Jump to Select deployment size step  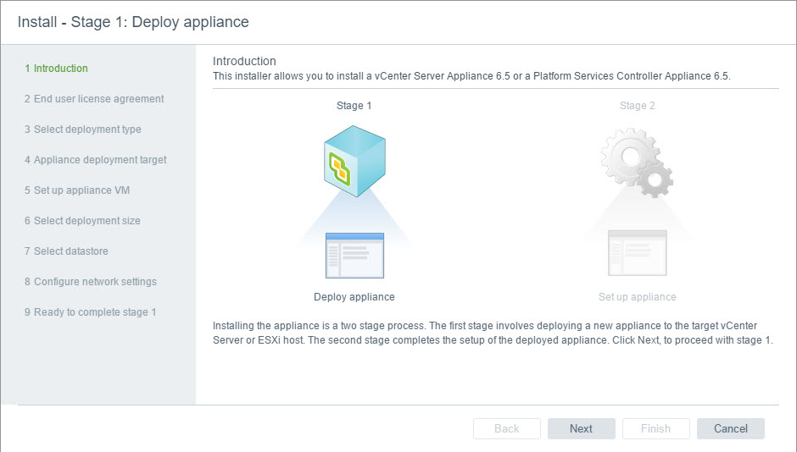(x=81, y=221)
